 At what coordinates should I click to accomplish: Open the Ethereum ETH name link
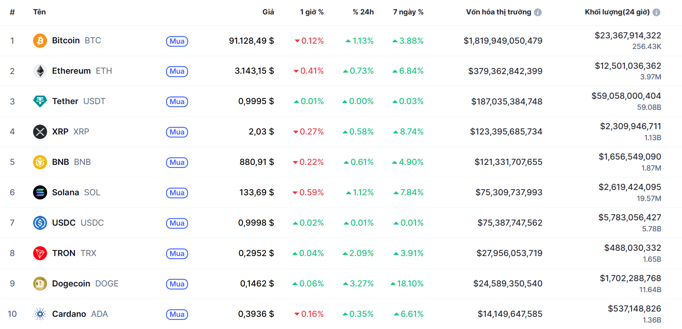[82, 71]
